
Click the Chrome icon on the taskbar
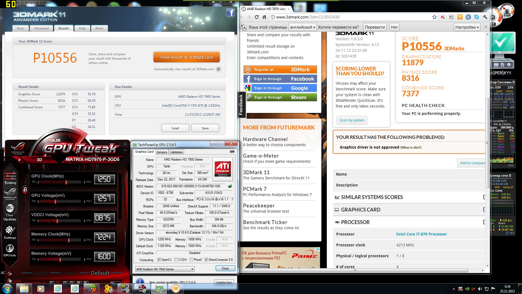(x=91, y=289)
